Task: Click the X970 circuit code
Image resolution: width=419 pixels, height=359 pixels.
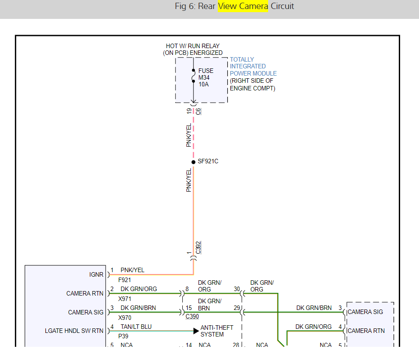Action: point(125,318)
